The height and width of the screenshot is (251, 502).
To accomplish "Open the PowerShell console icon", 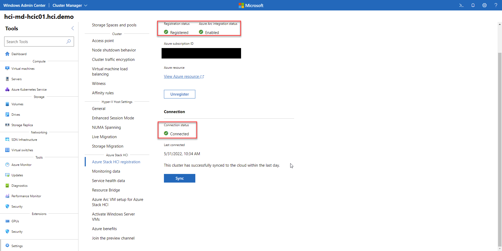I will (x=461, y=5).
